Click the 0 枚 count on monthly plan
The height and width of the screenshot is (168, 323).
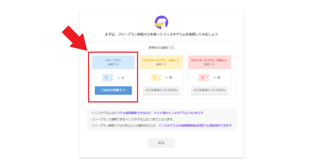[169, 78]
